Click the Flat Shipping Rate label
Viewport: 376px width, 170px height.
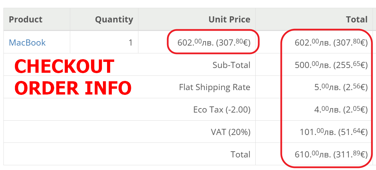pyautogui.click(x=214, y=87)
